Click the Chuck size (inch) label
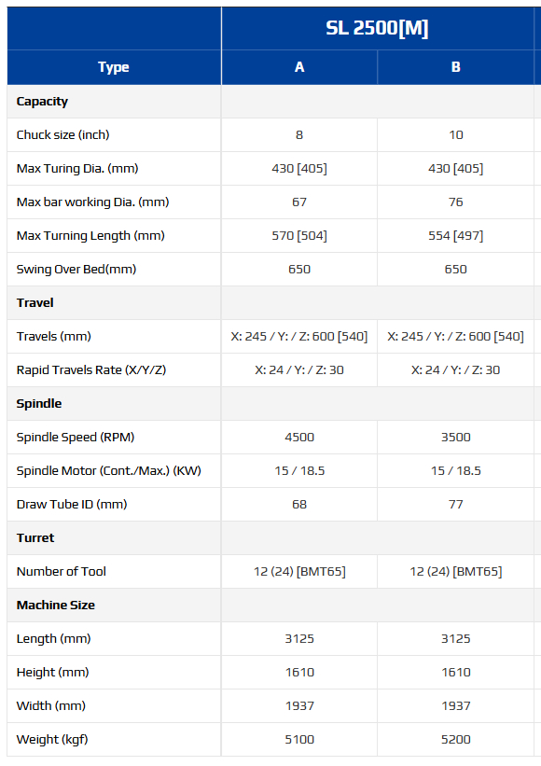The height and width of the screenshot is (766, 541). click(63, 135)
